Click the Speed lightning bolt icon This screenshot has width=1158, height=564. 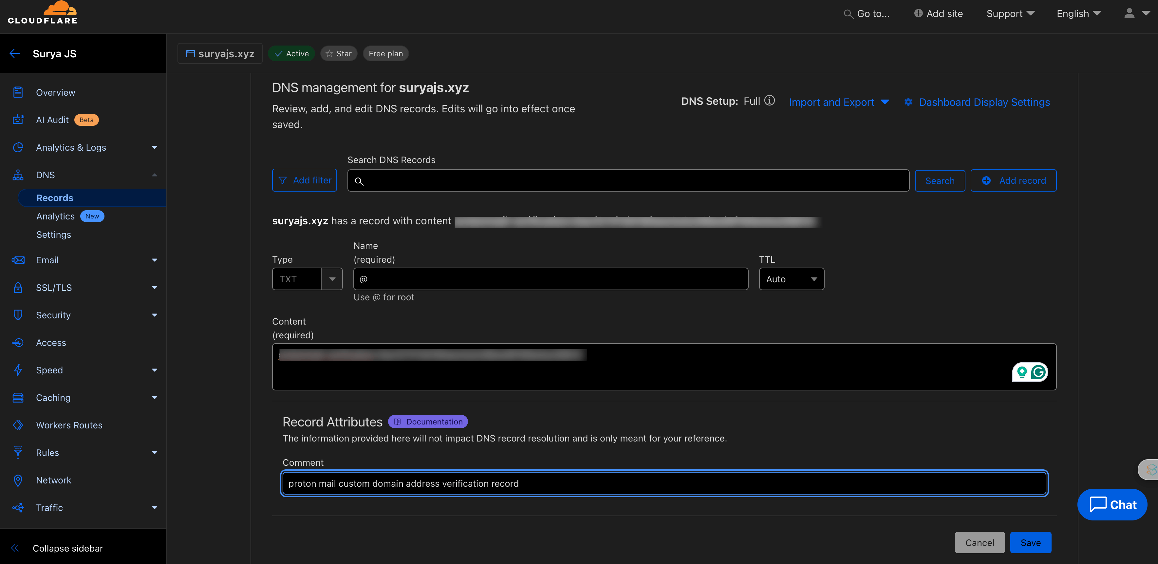pyautogui.click(x=18, y=370)
